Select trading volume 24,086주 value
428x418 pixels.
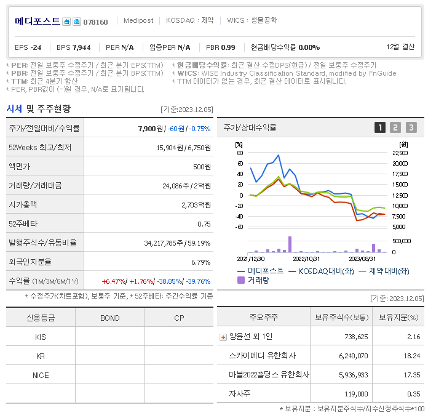tap(176, 186)
